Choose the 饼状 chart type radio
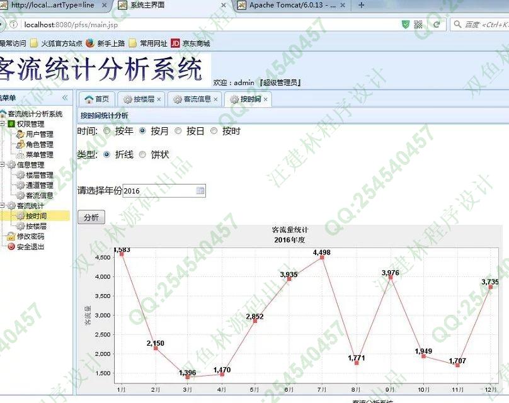Viewport: 509px width, 403px height. (142, 154)
